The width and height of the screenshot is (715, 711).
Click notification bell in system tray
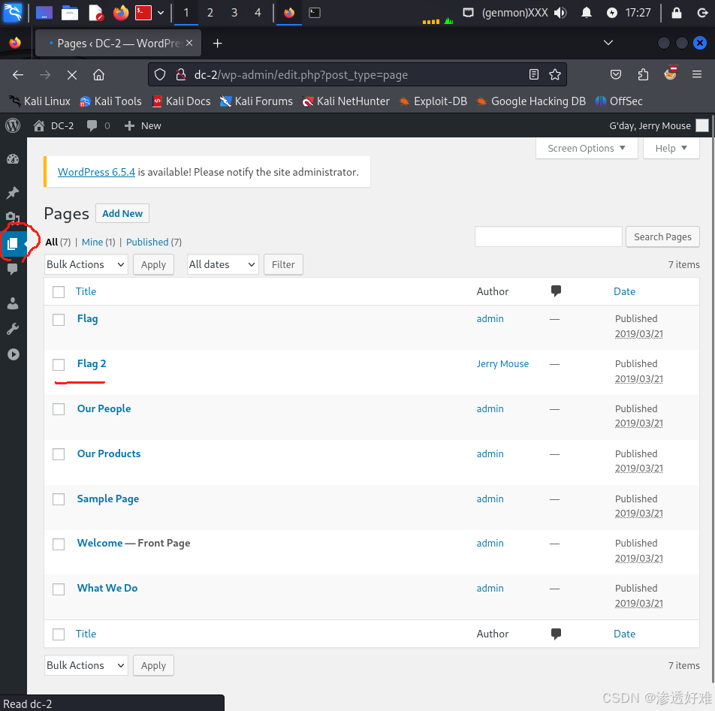587,12
